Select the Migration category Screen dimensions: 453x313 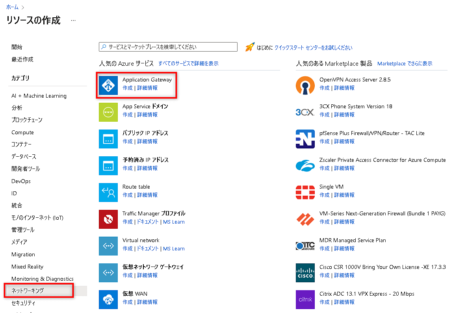coord(23,254)
